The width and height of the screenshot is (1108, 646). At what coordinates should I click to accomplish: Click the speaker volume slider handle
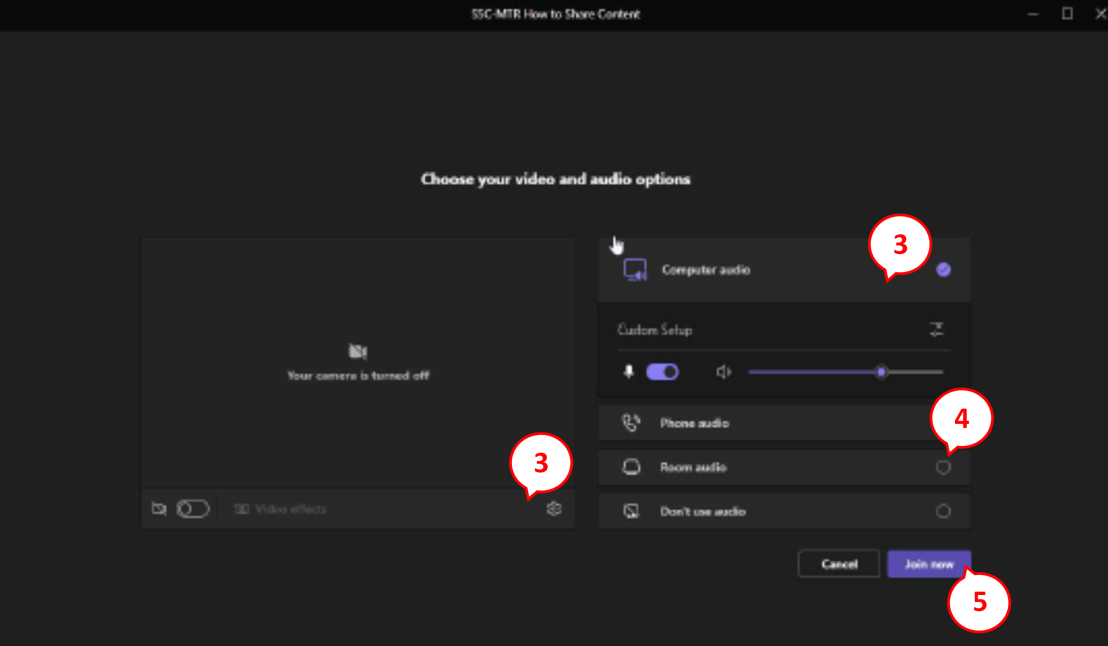[881, 372]
